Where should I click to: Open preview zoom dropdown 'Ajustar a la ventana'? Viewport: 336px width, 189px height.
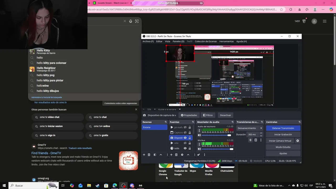tap(170, 109)
